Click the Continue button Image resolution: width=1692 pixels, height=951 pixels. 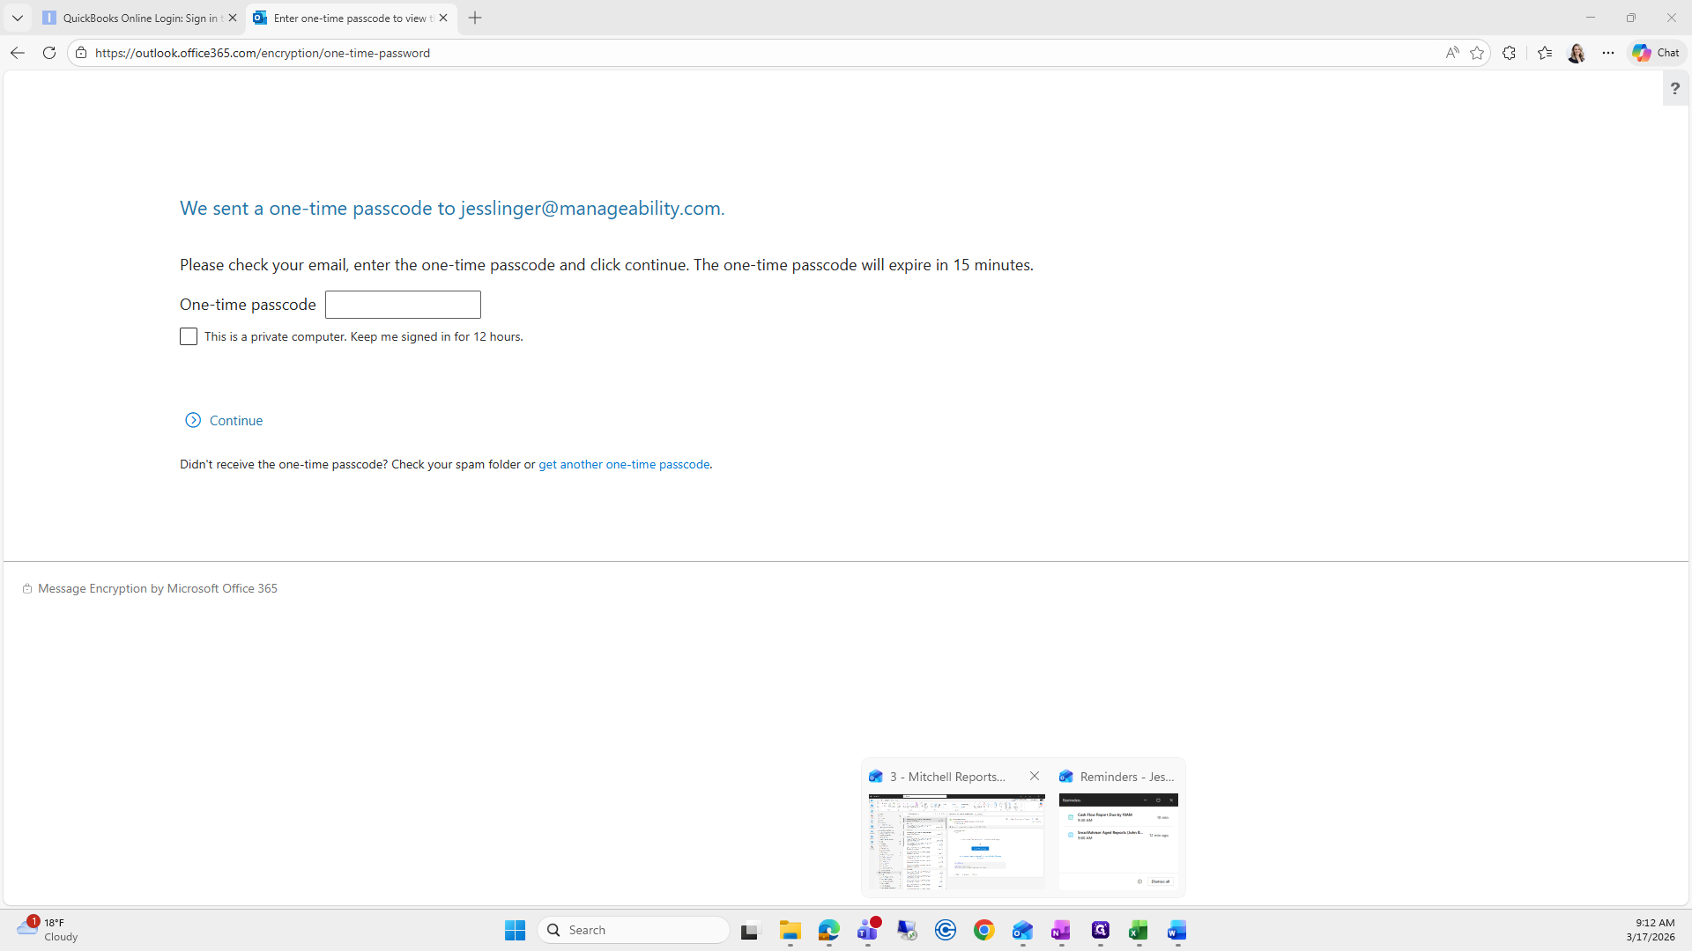(225, 420)
